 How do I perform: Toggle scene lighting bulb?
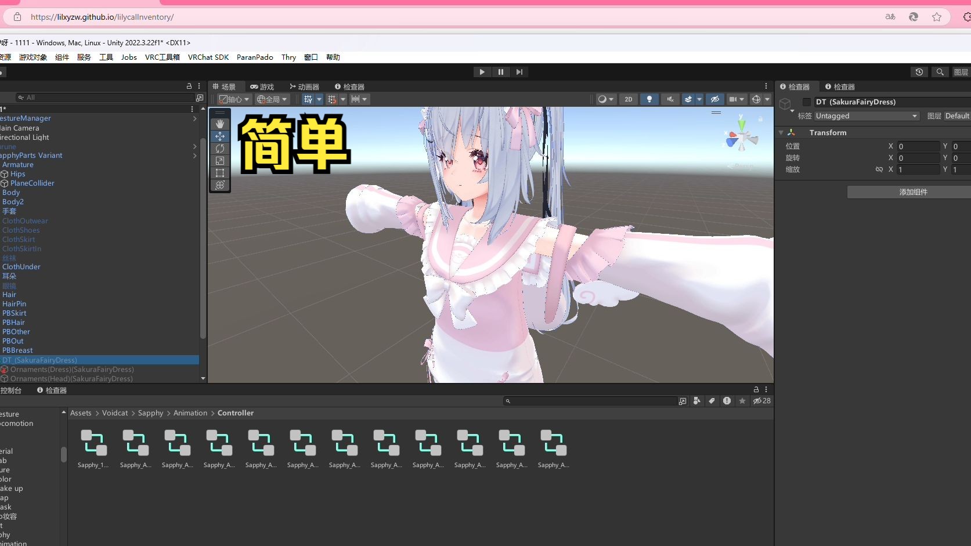(x=649, y=99)
